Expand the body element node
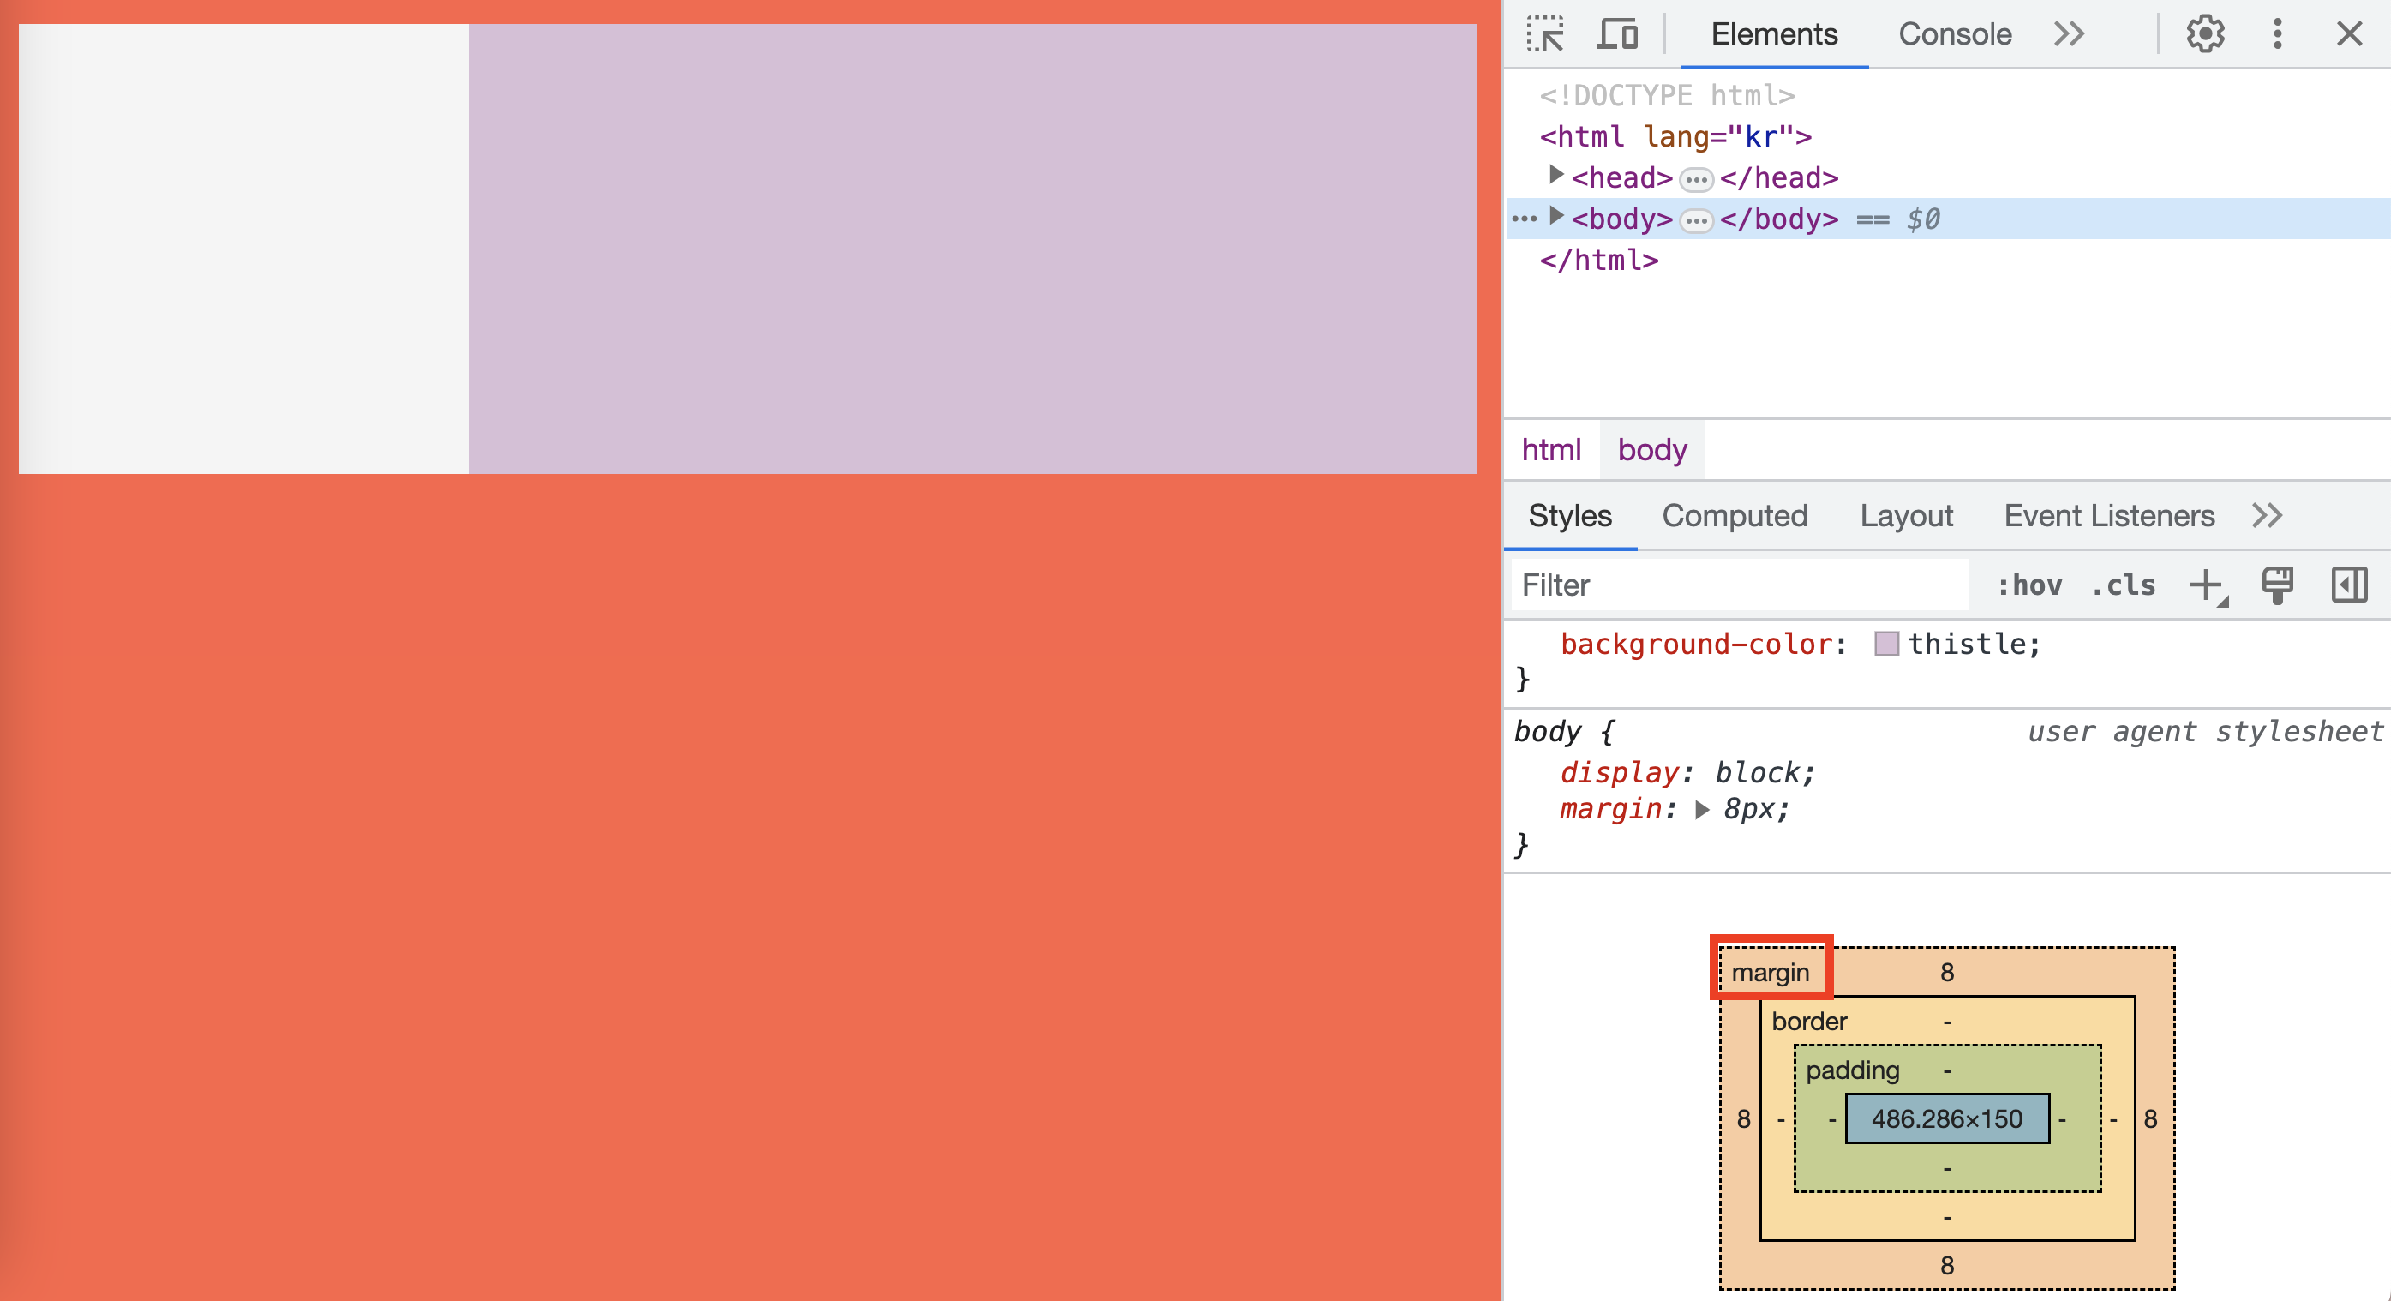Viewport: 2391px width, 1301px height. point(1556,217)
